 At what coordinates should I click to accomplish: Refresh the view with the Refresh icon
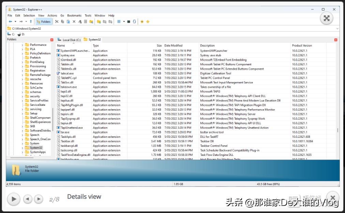click(x=134, y=21)
